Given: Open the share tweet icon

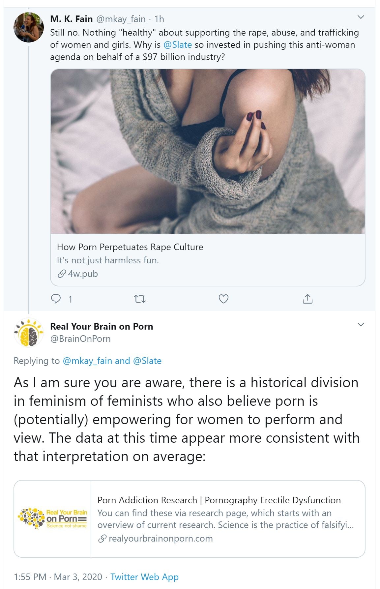Looking at the screenshot, I should (307, 299).
